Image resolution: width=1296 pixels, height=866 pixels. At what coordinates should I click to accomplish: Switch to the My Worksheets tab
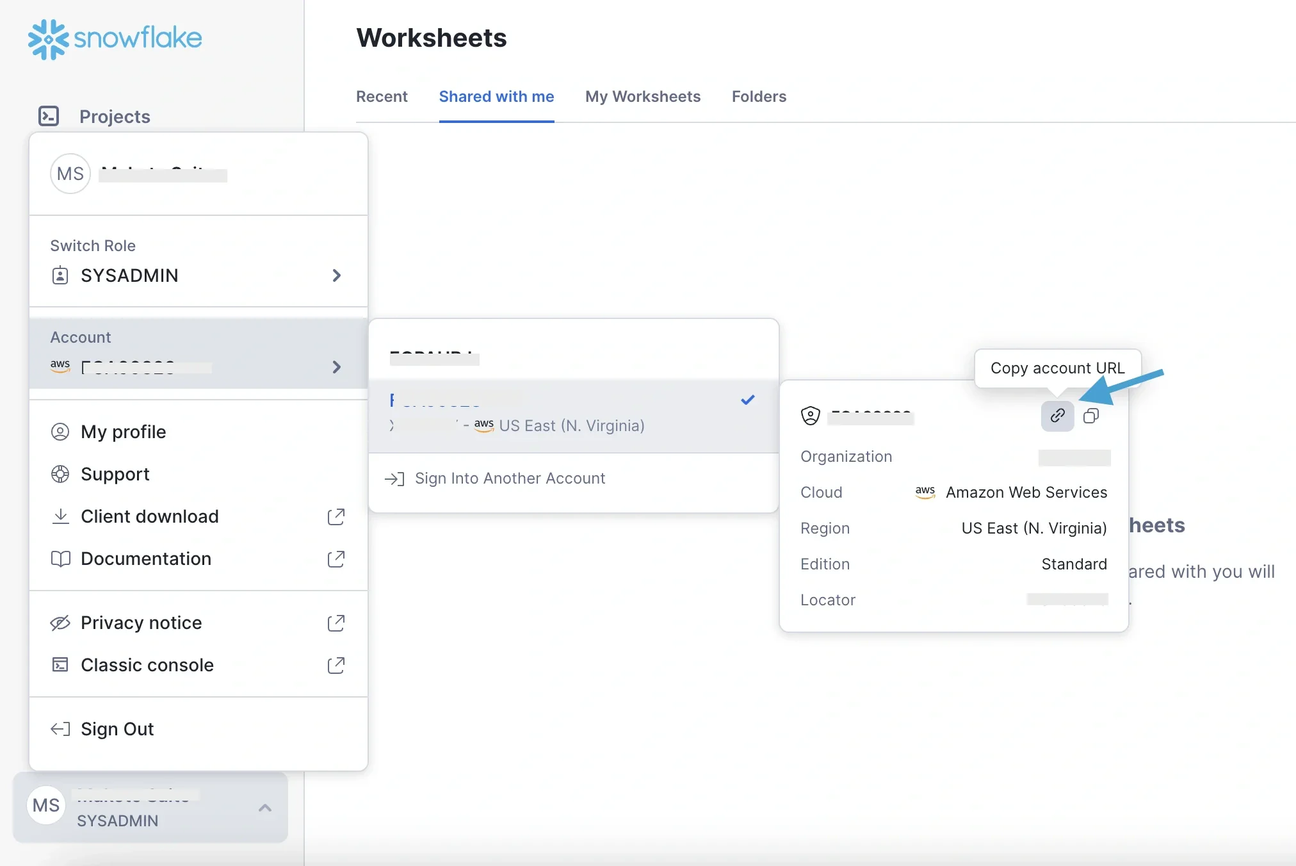coord(643,96)
